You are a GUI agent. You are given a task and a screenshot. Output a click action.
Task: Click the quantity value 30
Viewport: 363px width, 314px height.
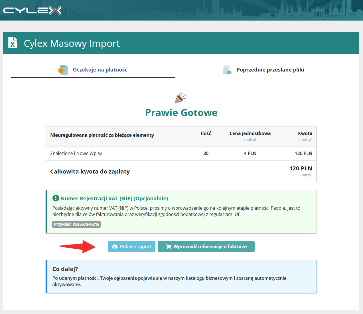(206, 153)
